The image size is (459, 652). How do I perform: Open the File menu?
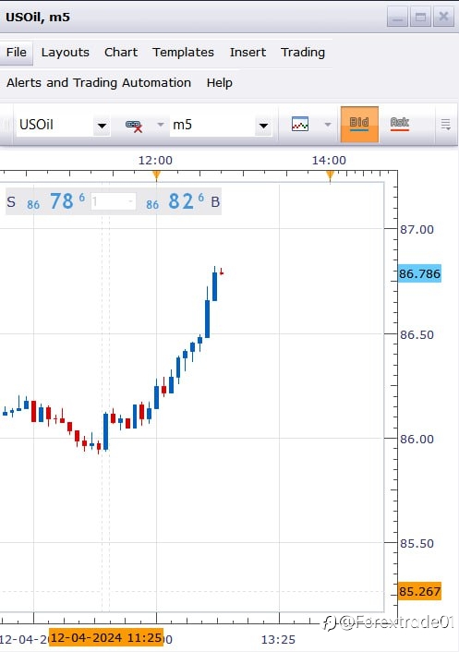pyautogui.click(x=17, y=53)
